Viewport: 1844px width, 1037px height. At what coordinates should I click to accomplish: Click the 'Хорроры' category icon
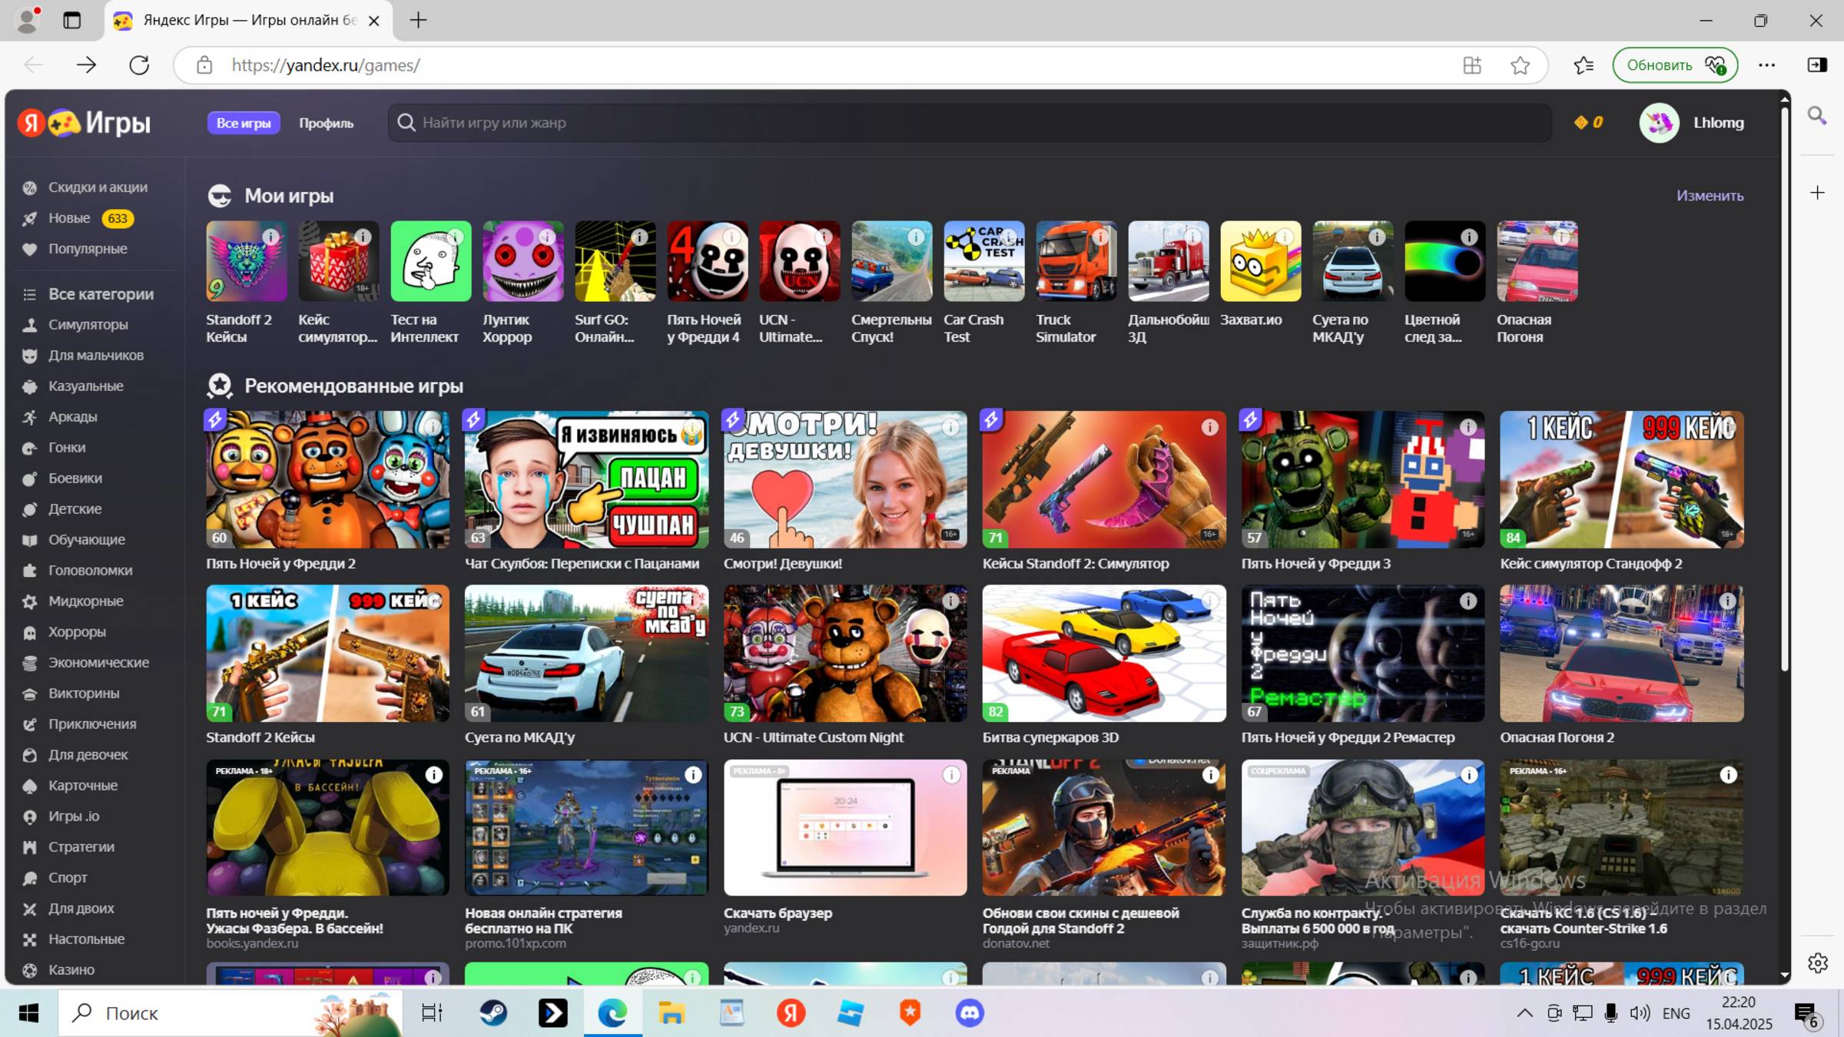(30, 632)
